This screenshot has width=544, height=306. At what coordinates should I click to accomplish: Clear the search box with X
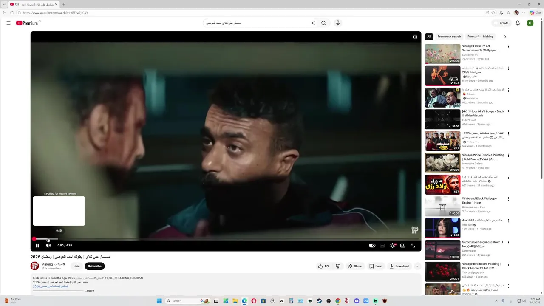(x=313, y=23)
